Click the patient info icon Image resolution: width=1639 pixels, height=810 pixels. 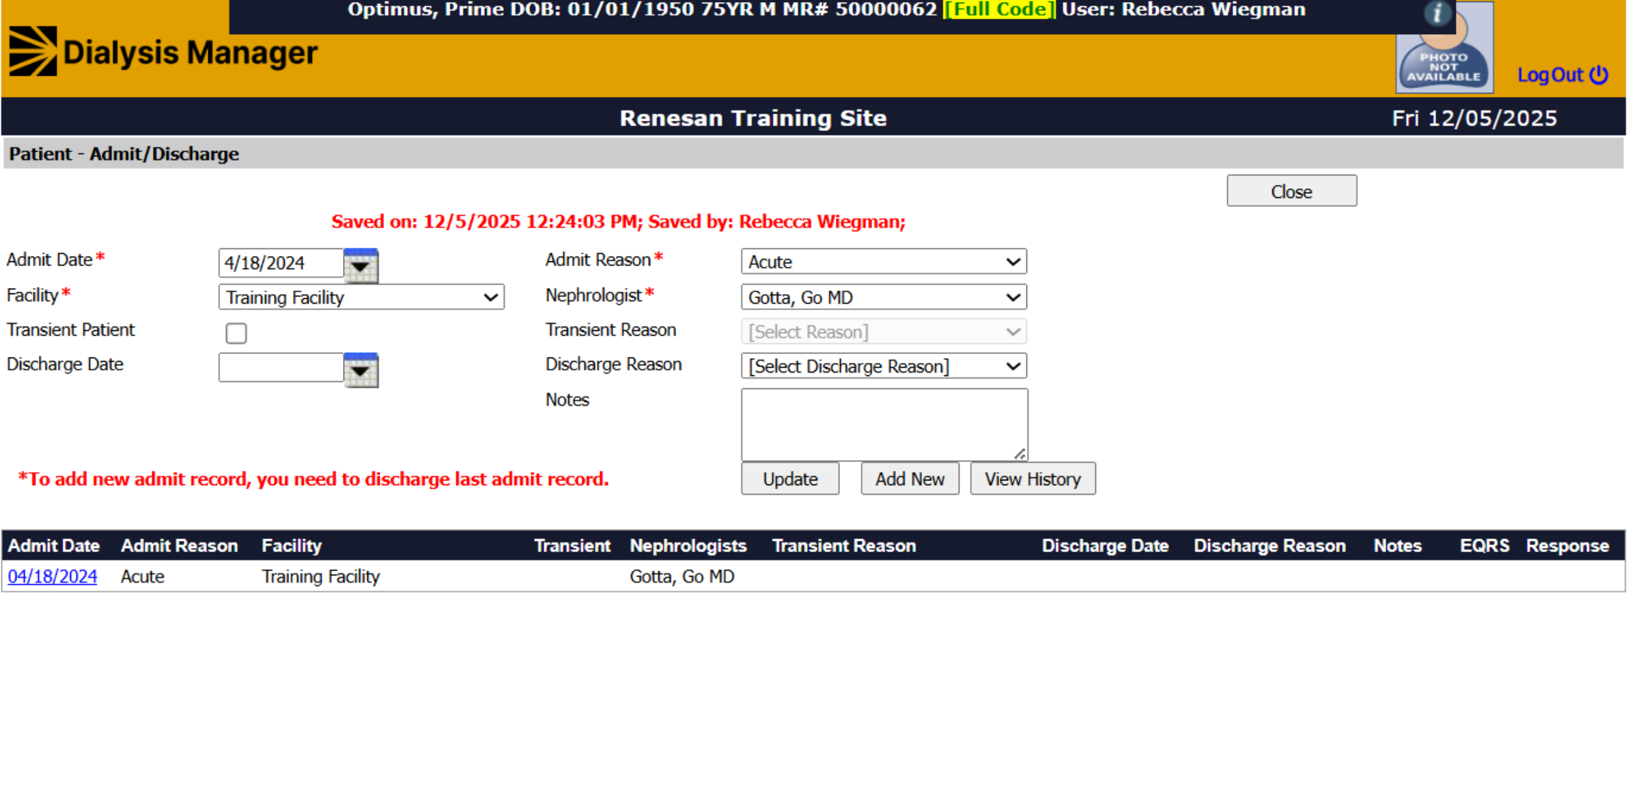coord(1437,12)
